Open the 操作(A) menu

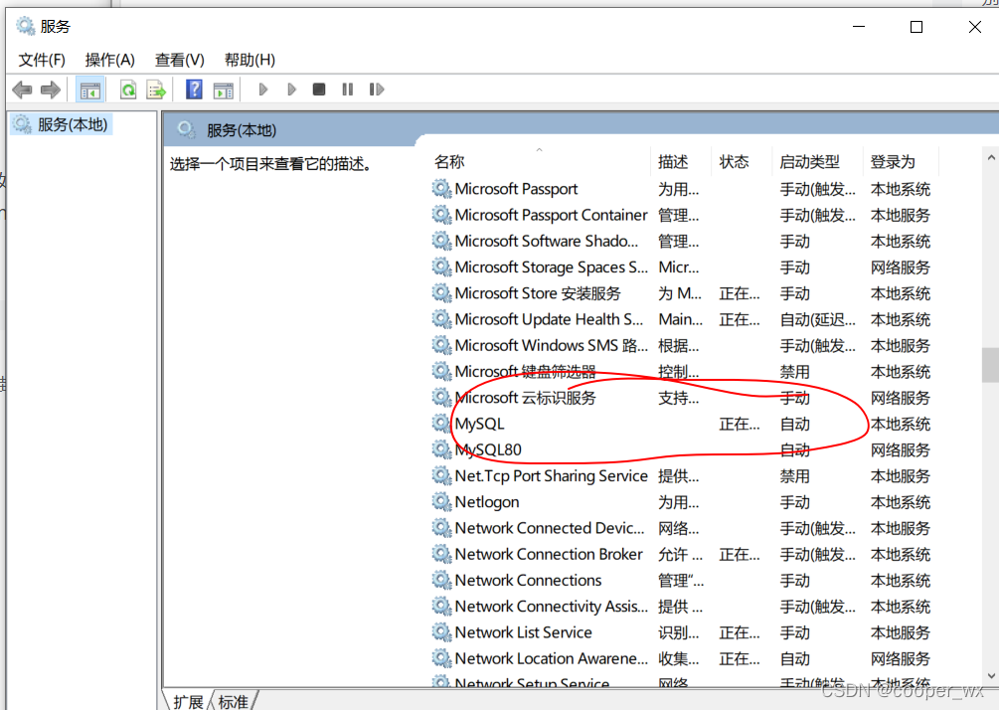coord(109,60)
